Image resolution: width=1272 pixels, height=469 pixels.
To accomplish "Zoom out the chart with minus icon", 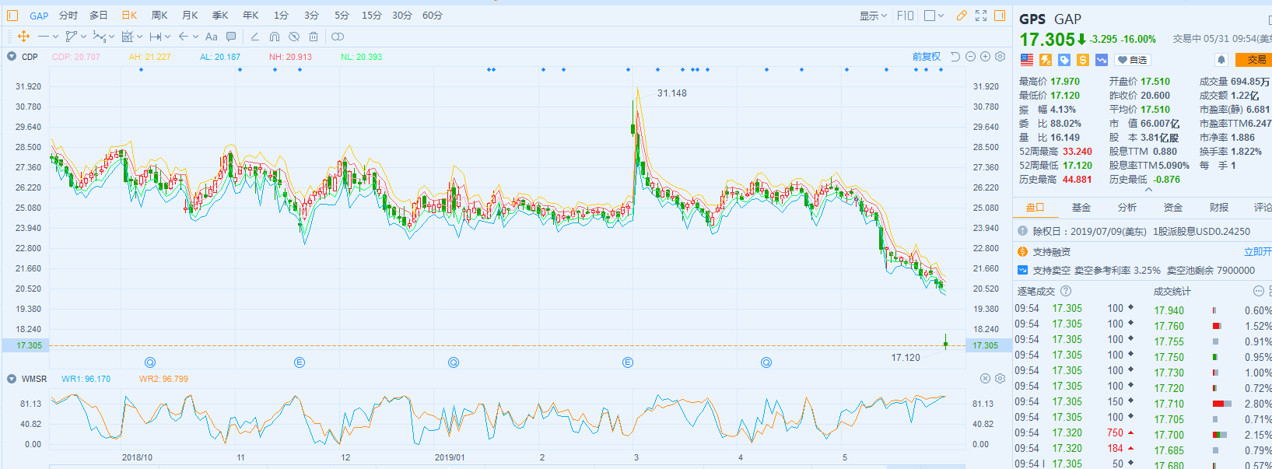I will [970, 57].
